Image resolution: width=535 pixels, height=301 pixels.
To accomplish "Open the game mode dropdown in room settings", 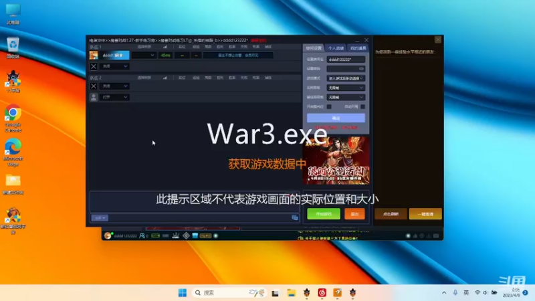I will [x=346, y=78].
